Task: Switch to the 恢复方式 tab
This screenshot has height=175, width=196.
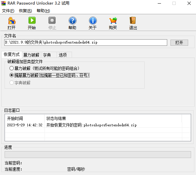Action: [12, 54]
